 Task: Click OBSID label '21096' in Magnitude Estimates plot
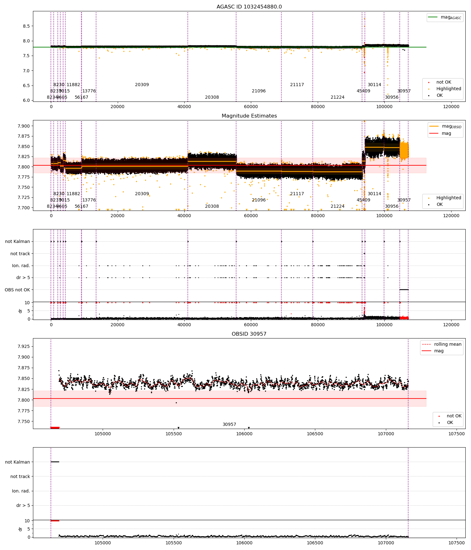(x=259, y=200)
